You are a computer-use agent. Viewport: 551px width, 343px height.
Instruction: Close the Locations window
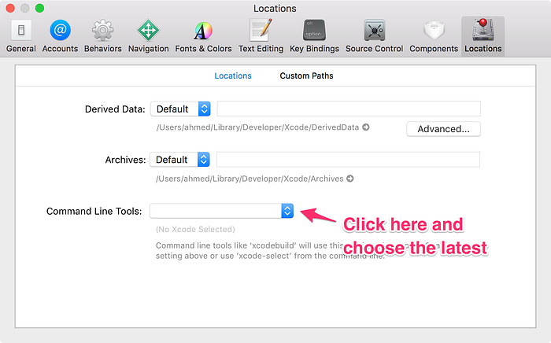click(x=10, y=8)
